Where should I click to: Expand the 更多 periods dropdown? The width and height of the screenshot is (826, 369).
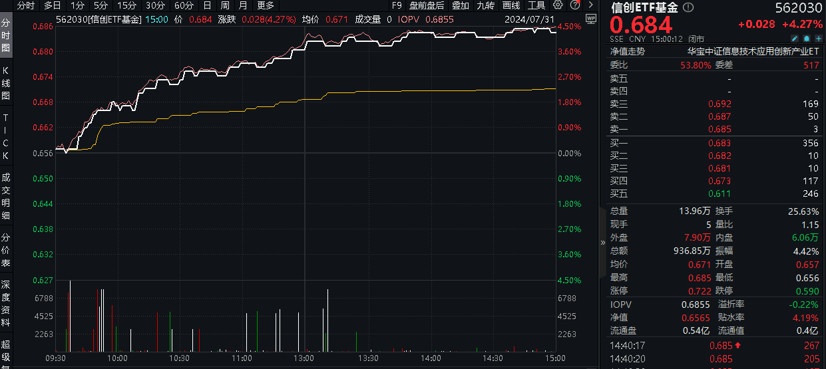coord(266,5)
